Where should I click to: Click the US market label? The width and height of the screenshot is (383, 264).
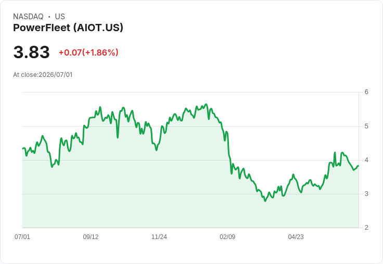pos(60,17)
